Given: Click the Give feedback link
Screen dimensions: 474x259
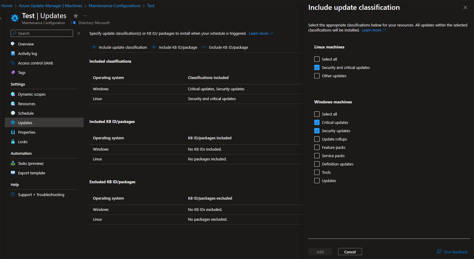Looking at the screenshot, I should tap(456, 252).
